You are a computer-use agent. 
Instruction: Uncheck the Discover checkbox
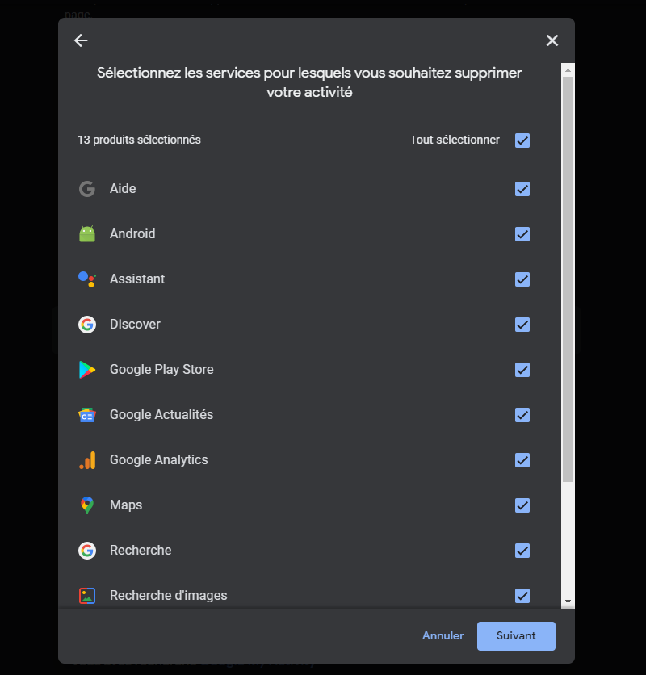click(x=522, y=325)
